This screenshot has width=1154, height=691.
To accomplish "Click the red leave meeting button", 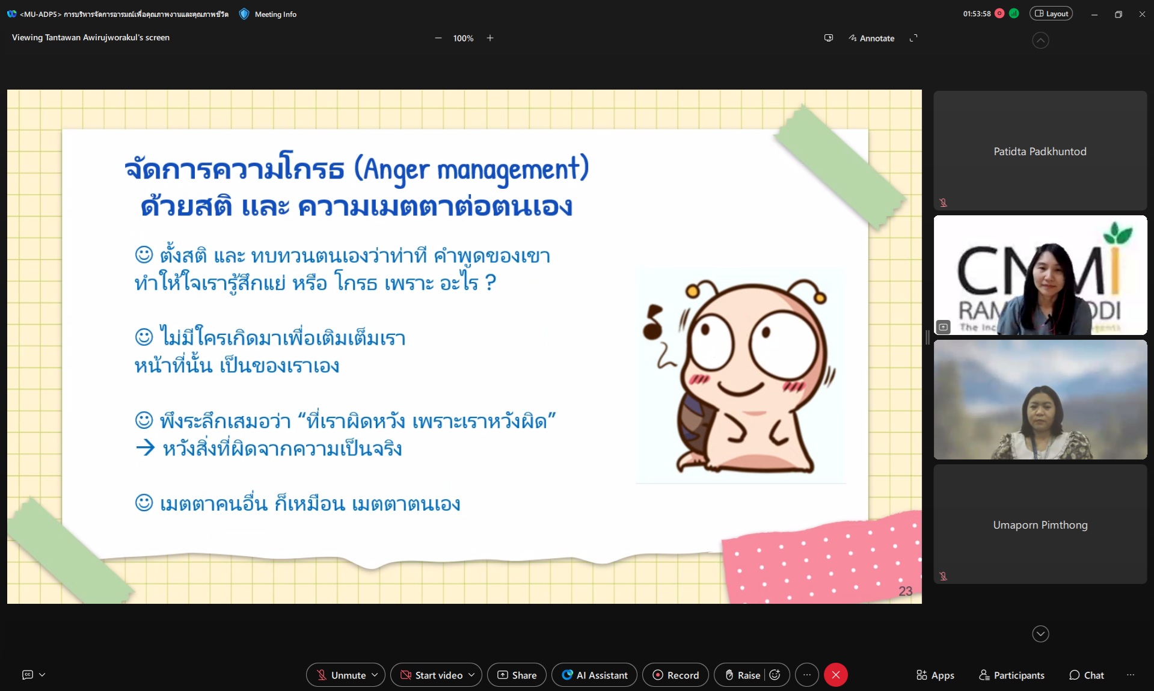I will (x=835, y=675).
